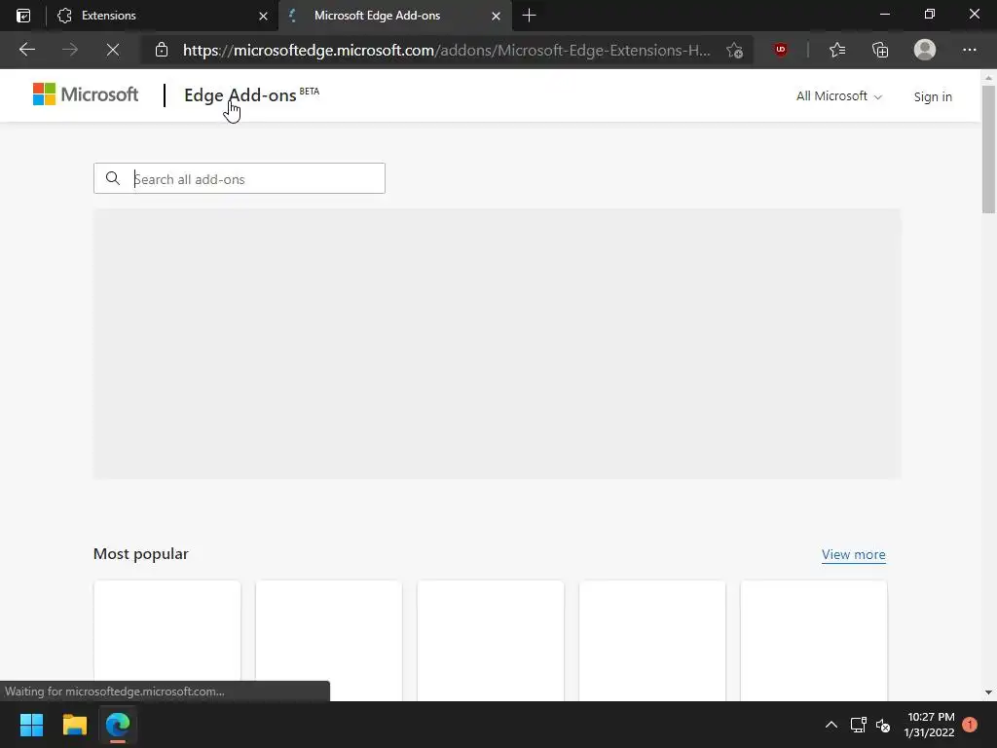997x748 pixels.
Task: Minimize the Edge window
Action: click(x=884, y=14)
